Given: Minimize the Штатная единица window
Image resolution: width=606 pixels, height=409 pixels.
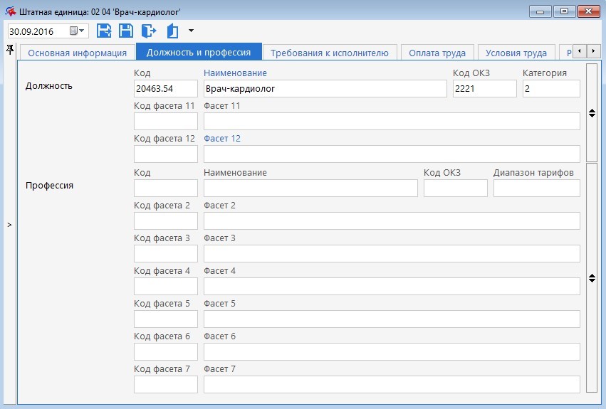Looking at the screenshot, I should 540,11.
